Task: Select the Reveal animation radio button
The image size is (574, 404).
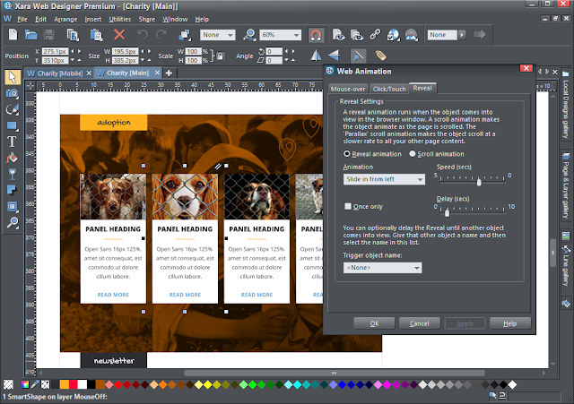Action: [347, 154]
